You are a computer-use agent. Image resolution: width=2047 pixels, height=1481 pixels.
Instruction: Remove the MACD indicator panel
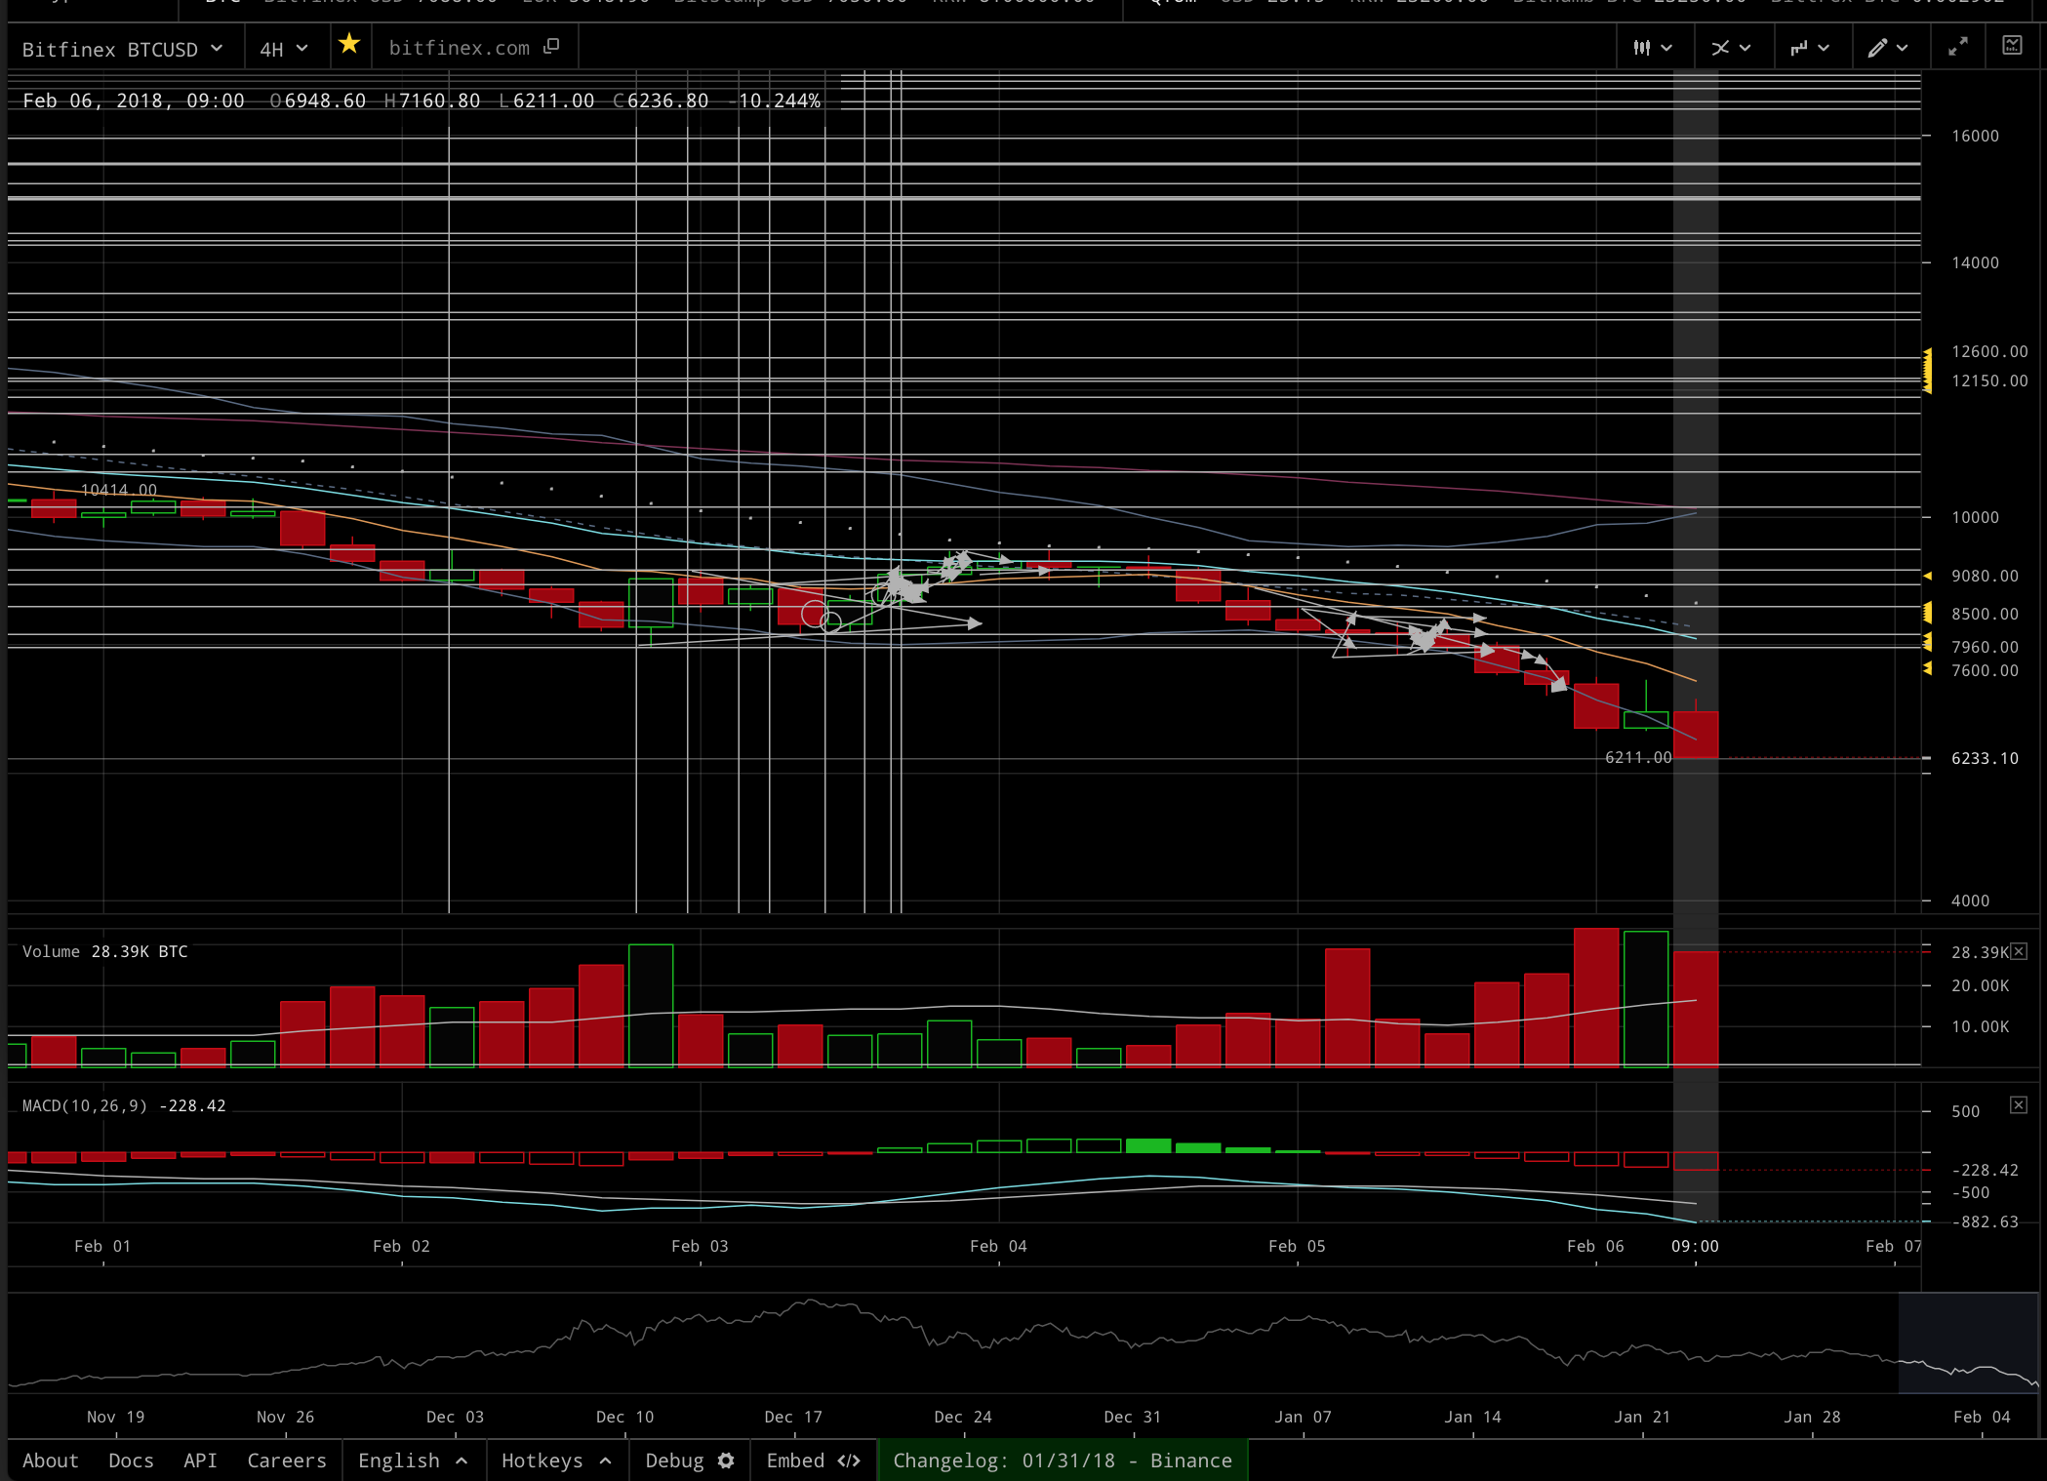click(2019, 1104)
